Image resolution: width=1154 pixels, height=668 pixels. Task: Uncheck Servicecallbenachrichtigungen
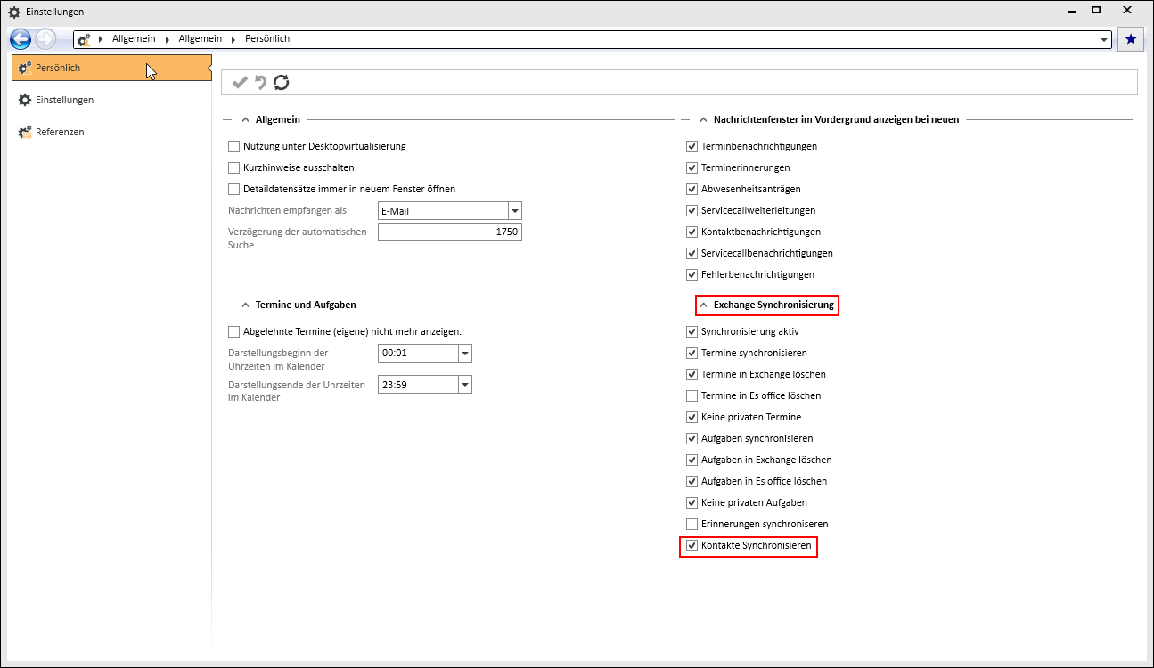(692, 253)
